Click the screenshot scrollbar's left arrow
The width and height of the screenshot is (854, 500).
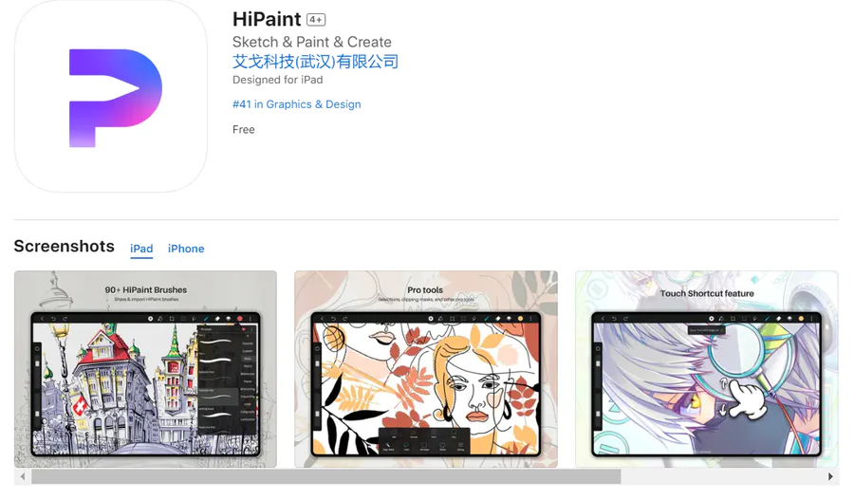click(23, 476)
